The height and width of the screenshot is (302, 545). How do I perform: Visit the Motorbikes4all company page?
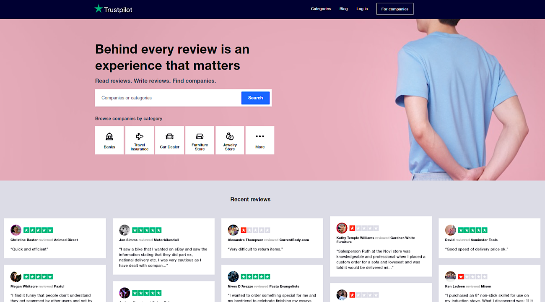coord(166,240)
